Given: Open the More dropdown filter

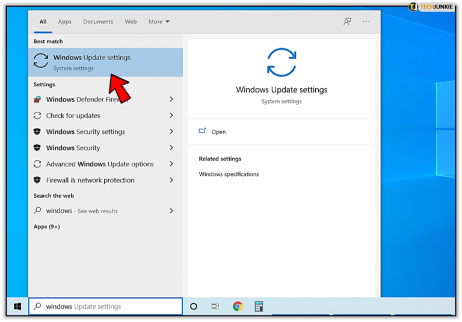Looking at the screenshot, I should tap(159, 22).
